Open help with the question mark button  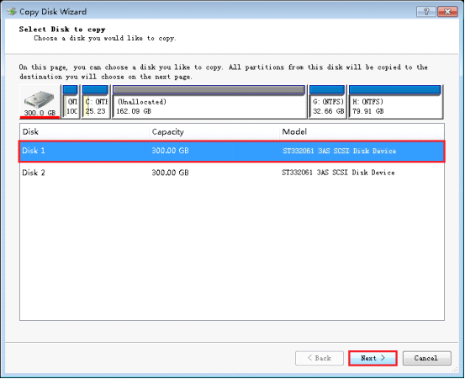(x=426, y=12)
